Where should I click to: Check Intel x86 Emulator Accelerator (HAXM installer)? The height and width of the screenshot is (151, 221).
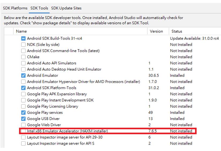pos(24,131)
